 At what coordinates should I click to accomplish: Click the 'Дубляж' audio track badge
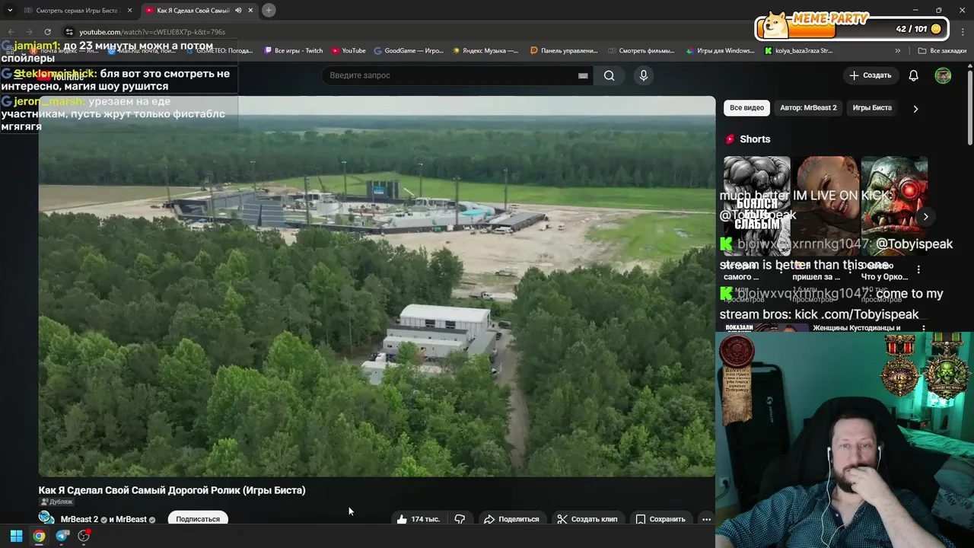point(56,502)
